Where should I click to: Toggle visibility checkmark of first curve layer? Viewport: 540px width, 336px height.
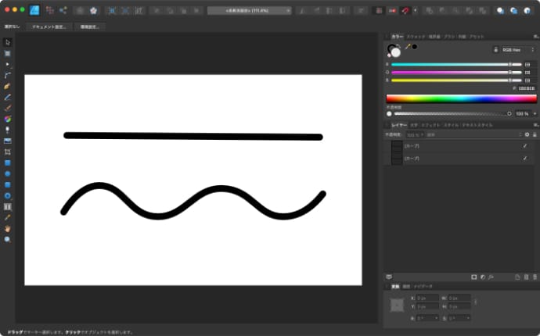[x=524, y=146]
